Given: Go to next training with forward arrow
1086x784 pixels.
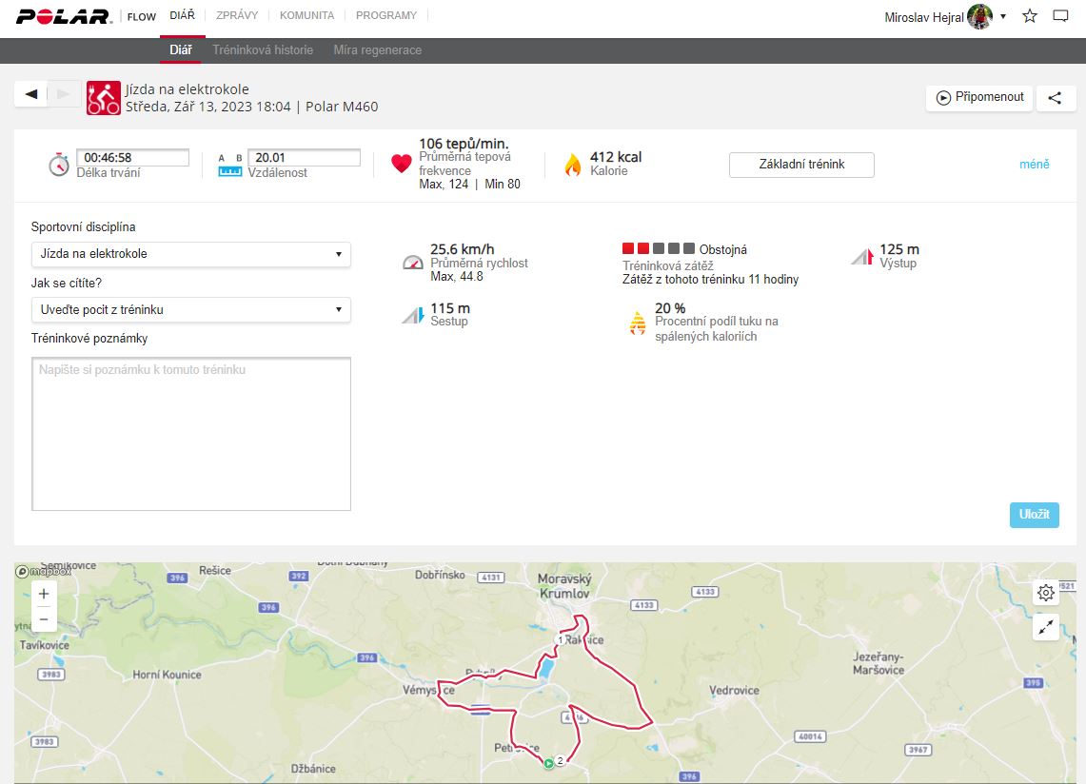Looking at the screenshot, I should pos(63,94).
